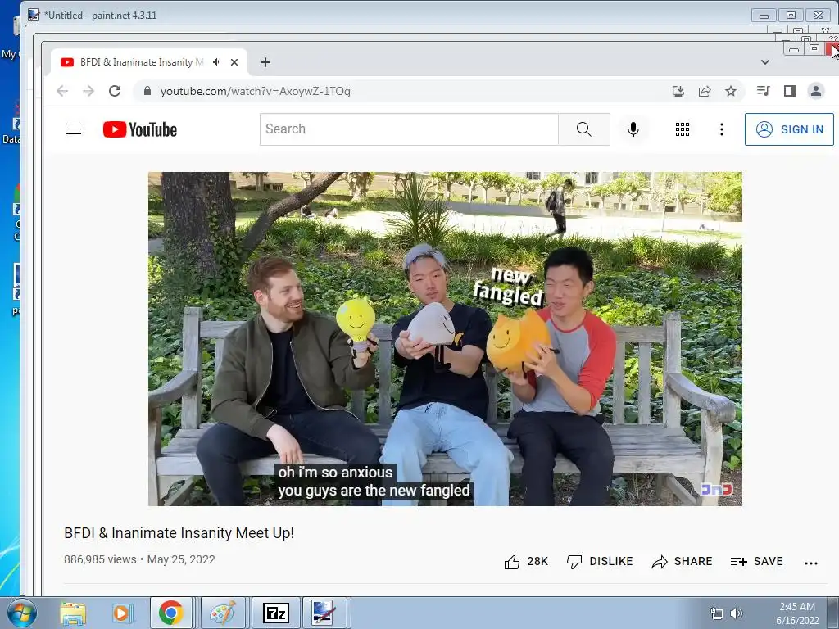Open the YouTube hamburger guide menu
Viewport: 839px width, 629px height.
tap(74, 129)
